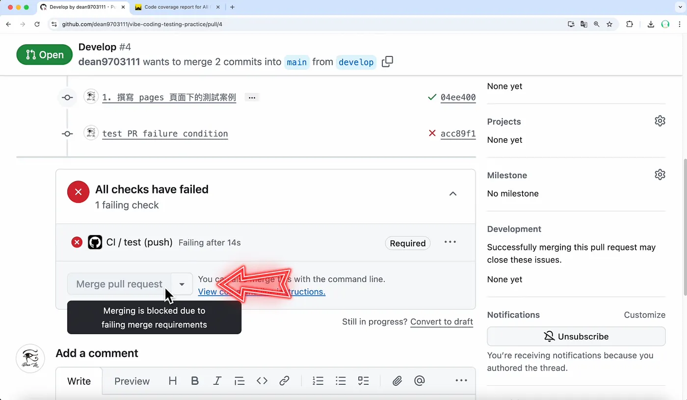Mention a user with the @ icon

tap(419, 381)
